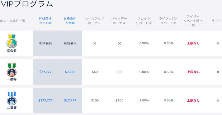Click the 上限なし text in 一星等 row
The height and width of the screenshot is (115, 222).
click(193, 72)
